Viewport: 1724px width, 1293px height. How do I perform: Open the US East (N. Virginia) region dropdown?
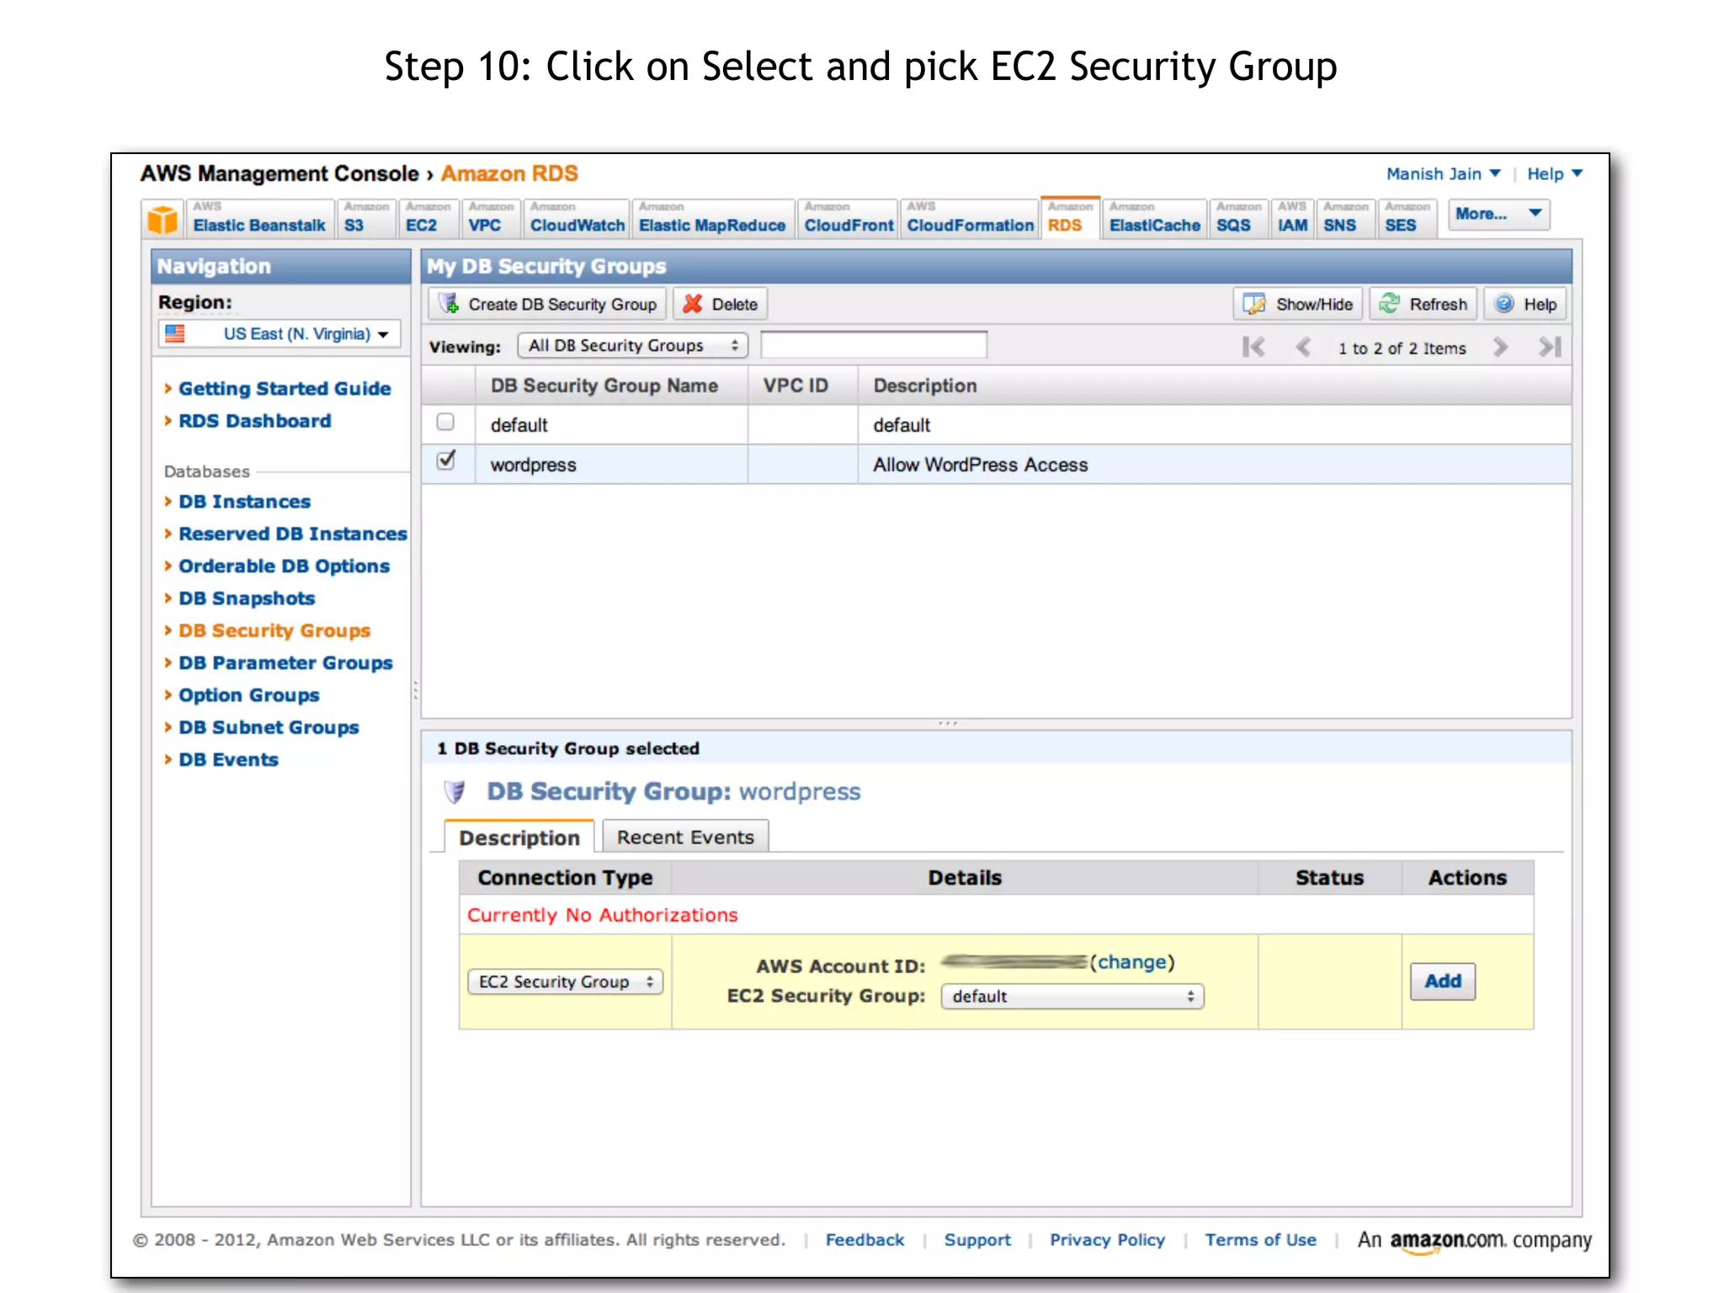coord(279,333)
